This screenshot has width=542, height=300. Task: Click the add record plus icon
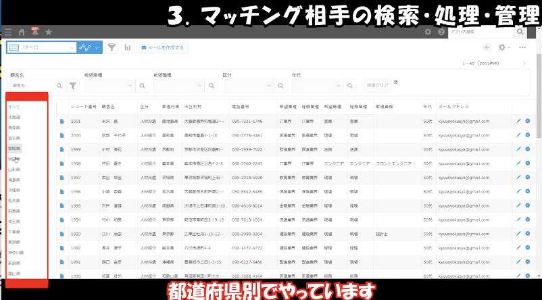pyautogui.click(x=487, y=47)
